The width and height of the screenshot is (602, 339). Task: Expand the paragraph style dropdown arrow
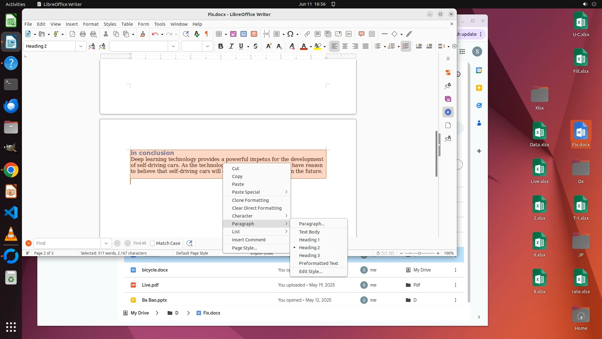(81, 46)
